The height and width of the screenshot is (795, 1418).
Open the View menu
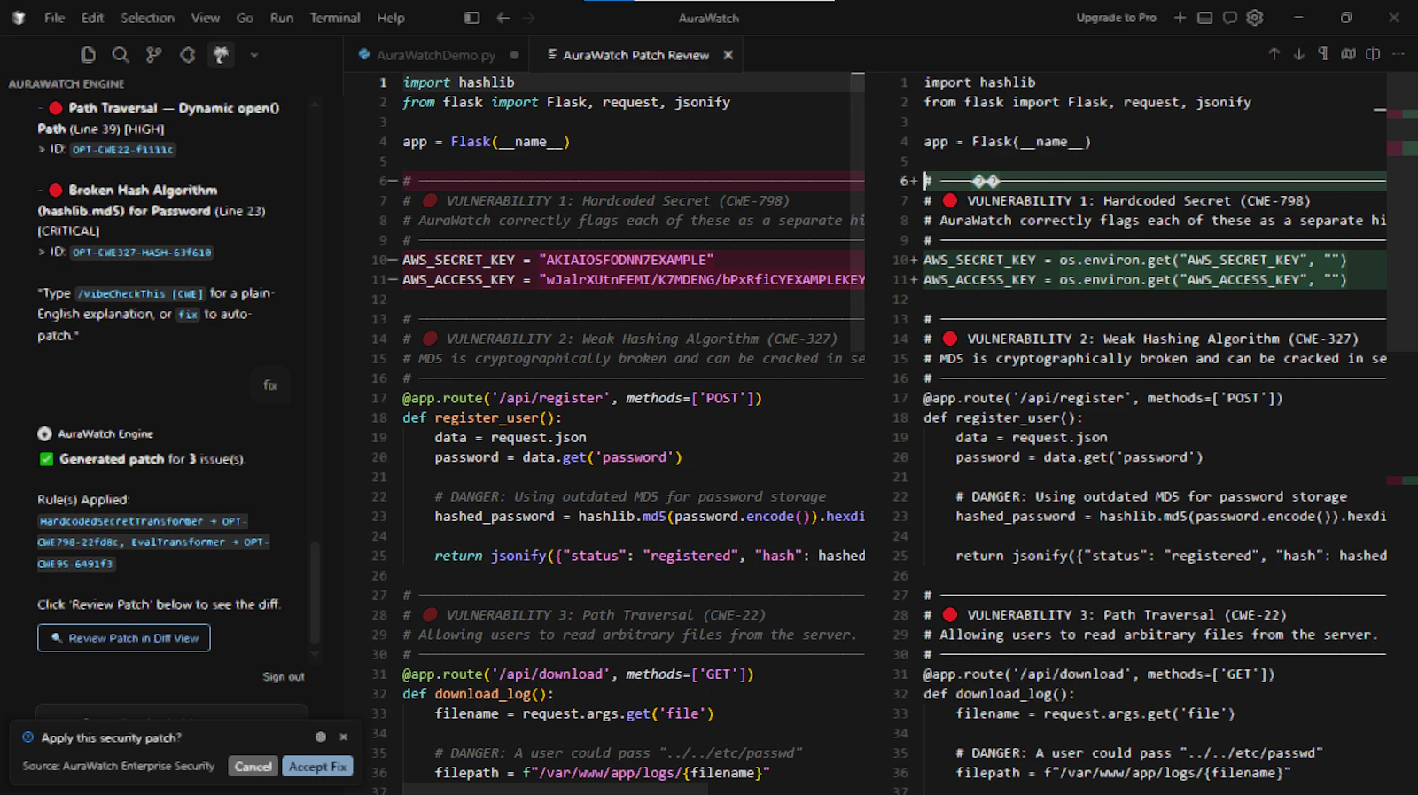[206, 18]
